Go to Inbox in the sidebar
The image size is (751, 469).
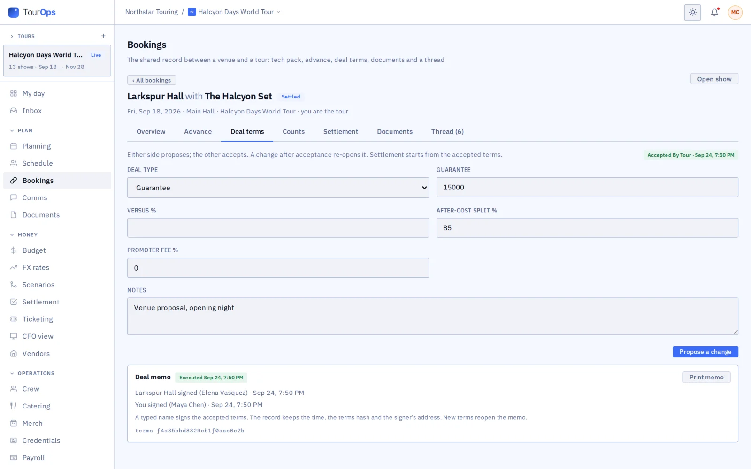(57, 111)
